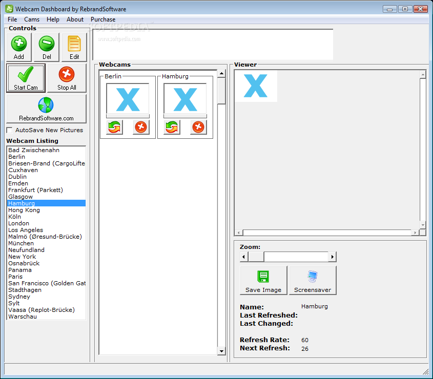Open the Edit webcam button
Viewport: 433px width, 379px height.
click(74, 47)
